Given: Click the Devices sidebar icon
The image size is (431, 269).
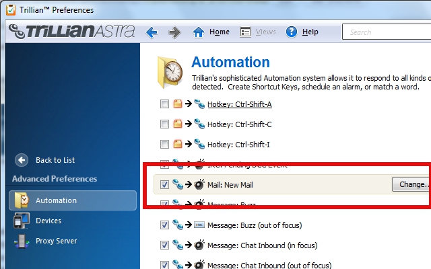Looking at the screenshot, I should 22,221.
